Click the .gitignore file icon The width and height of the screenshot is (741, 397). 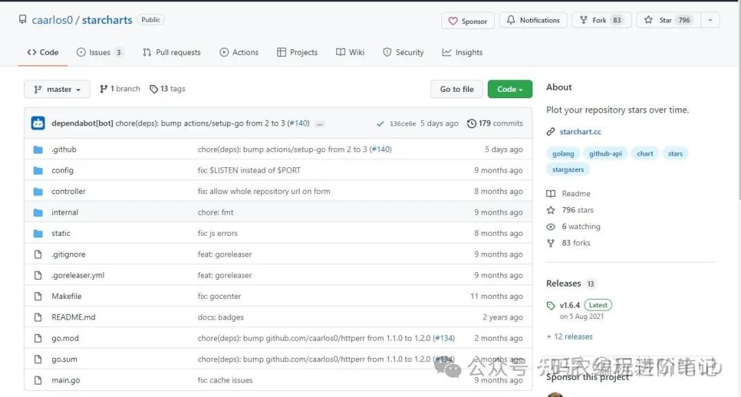(38, 254)
